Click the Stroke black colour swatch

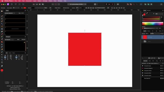[x=33, y=8]
